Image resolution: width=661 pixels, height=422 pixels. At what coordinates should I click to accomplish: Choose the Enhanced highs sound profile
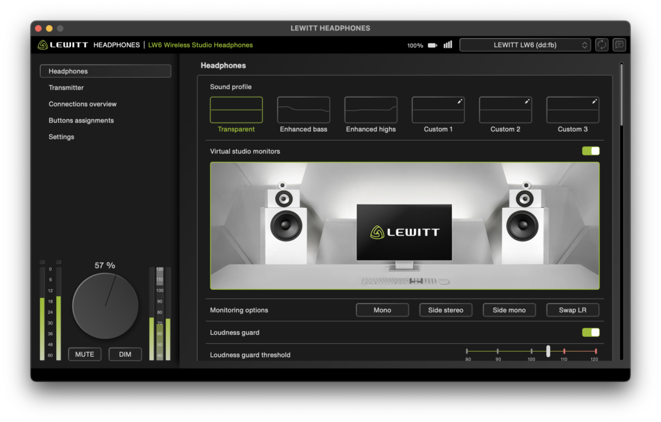[371, 115]
